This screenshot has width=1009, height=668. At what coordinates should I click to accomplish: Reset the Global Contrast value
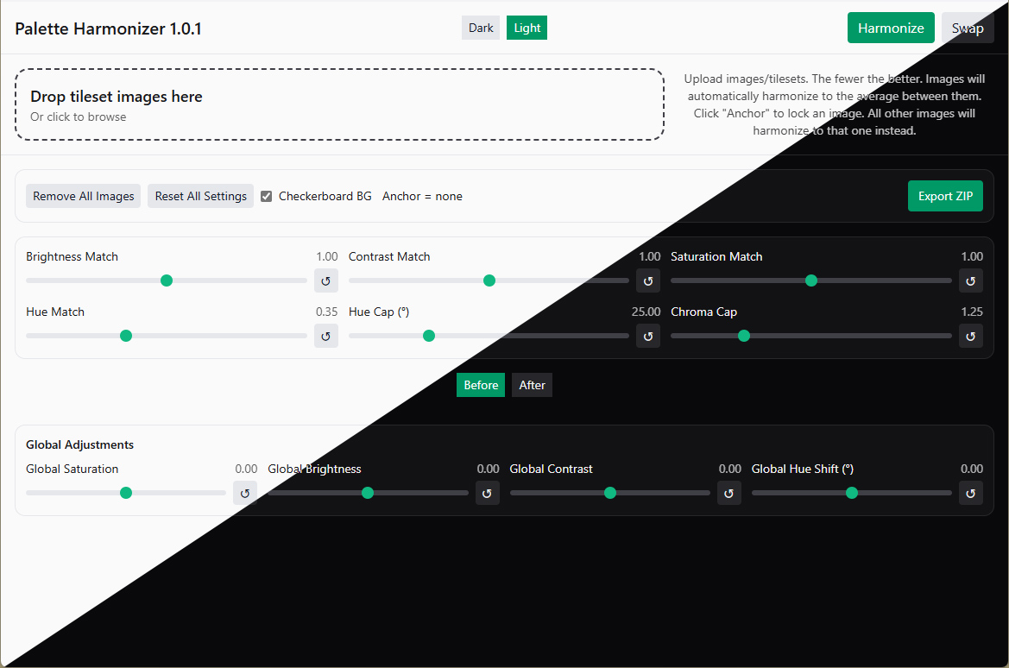(x=728, y=493)
